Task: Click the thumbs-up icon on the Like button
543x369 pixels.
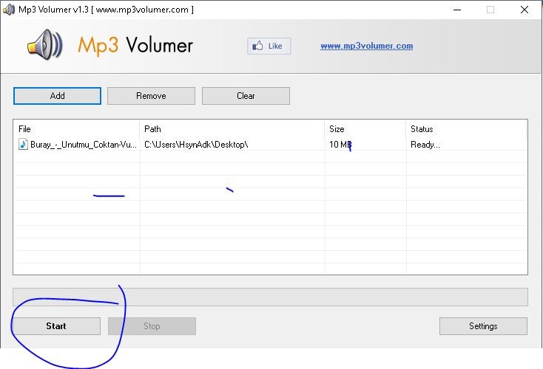Action: tap(257, 46)
